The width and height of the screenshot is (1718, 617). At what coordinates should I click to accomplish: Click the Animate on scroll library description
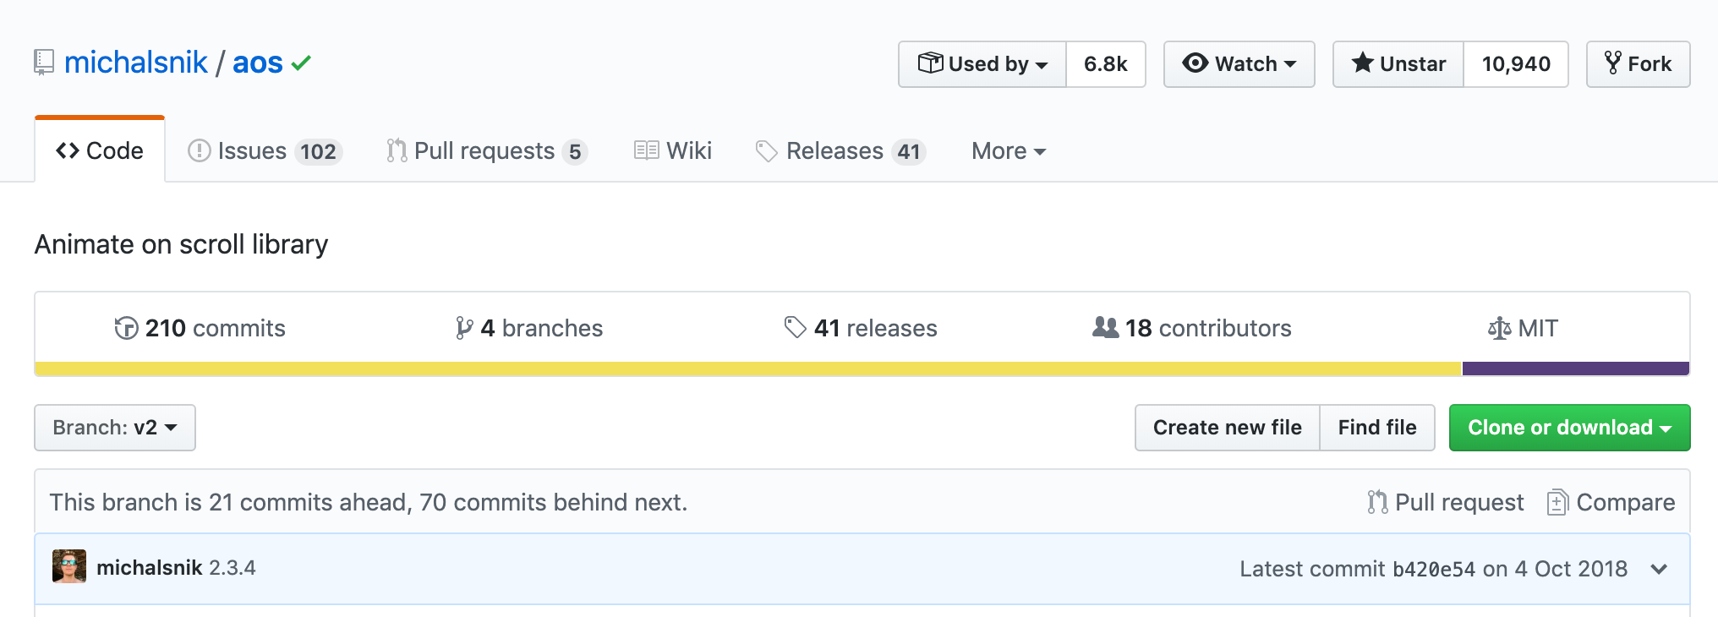pyautogui.click(x=181, y=244)
